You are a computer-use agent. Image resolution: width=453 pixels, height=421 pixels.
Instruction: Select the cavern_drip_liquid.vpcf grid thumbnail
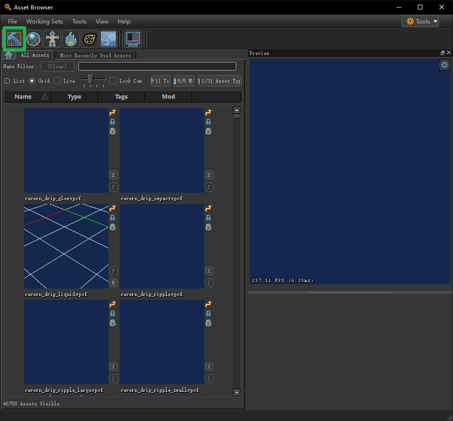pos(66,246)
